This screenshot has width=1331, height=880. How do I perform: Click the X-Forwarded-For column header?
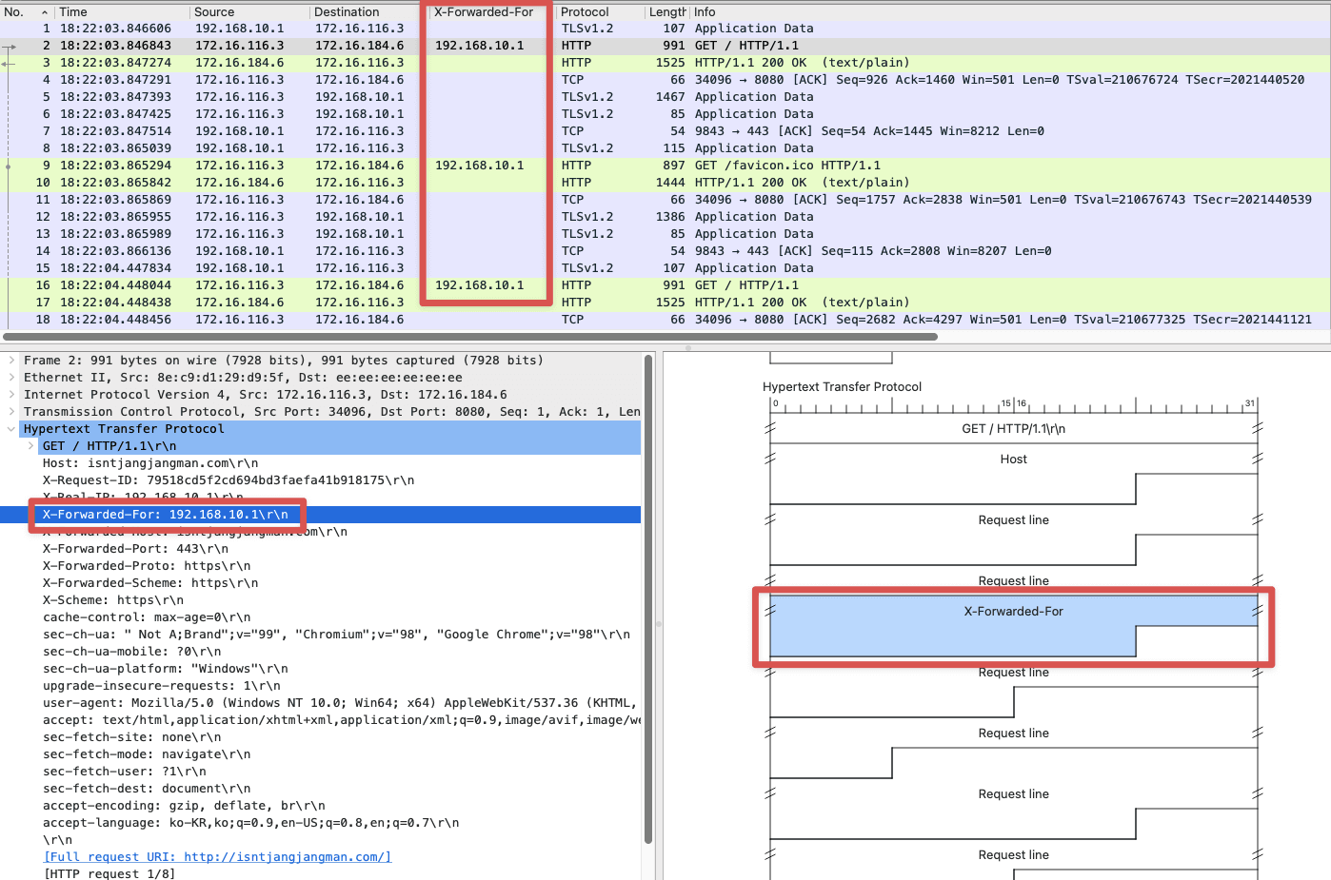tap(485, 11)
